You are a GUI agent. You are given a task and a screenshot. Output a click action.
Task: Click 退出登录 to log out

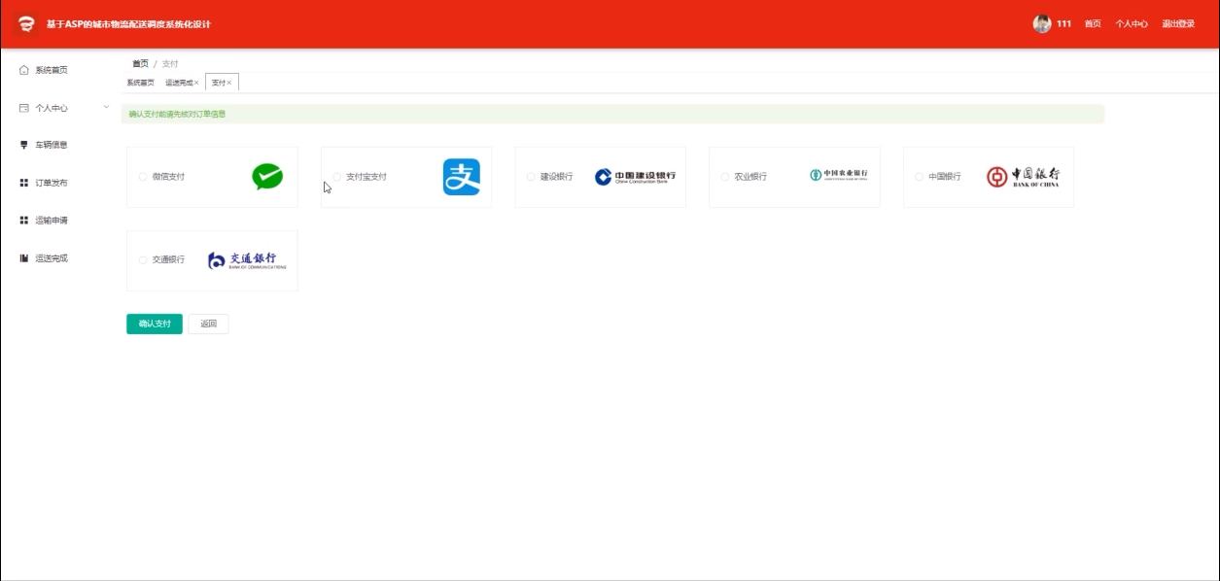click(x=1178, y=24)
